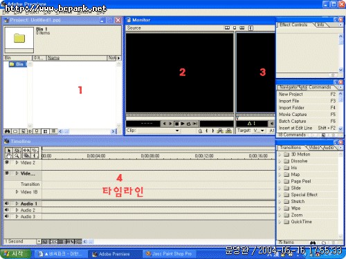Switch to the Audio effects tab
Screen dimensions: 346x259
329,147
